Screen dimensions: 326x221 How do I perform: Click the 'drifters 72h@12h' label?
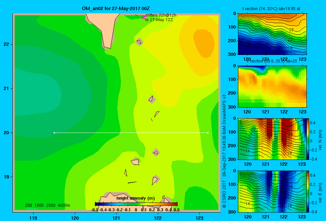(161, 15)
